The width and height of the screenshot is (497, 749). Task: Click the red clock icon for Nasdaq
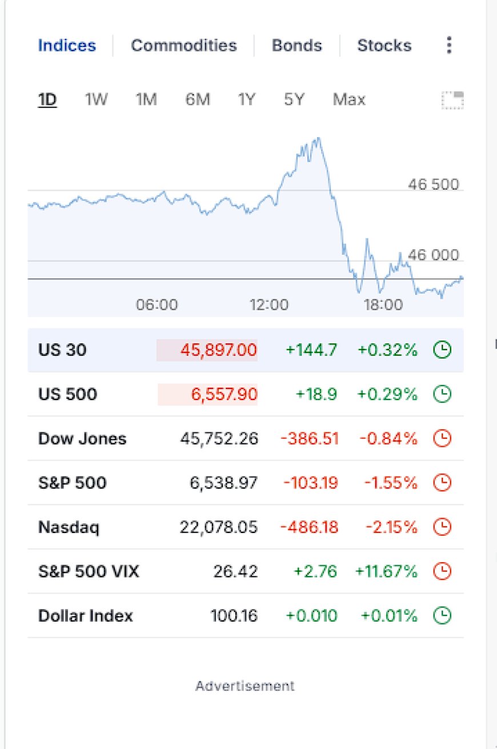click(x=443, y=527)
